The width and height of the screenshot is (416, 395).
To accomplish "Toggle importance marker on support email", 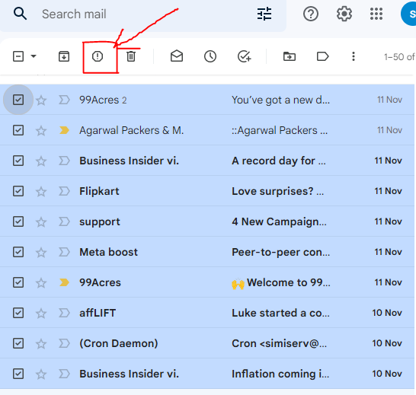I will [64, 221].
